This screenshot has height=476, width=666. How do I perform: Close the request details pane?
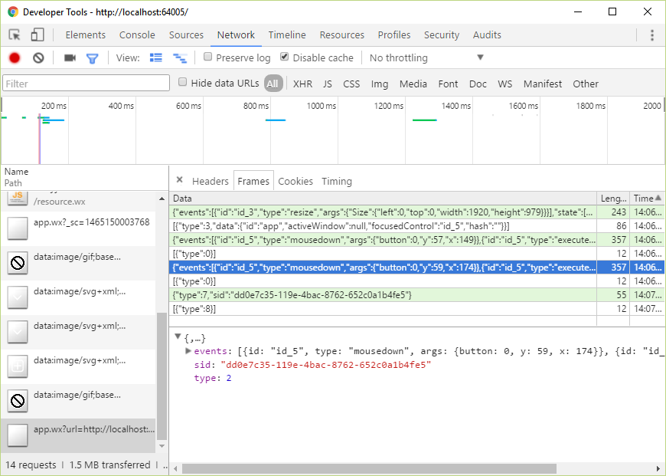(180, 180)
